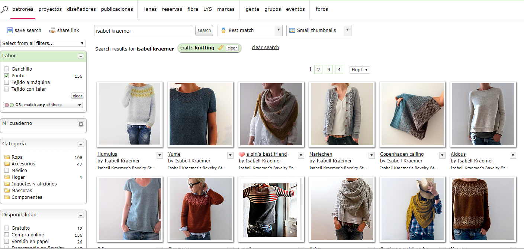Open the Aldous pattern link
The height and width of the screenshot is (249, 524).
[x=458, y=154]
